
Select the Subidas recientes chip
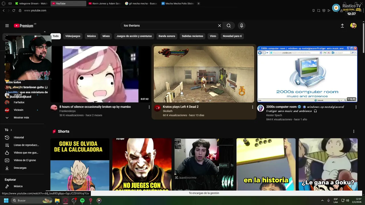(x=192, y=36)
